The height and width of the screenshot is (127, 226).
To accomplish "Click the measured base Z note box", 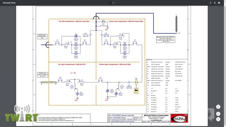I will point(166,39).
